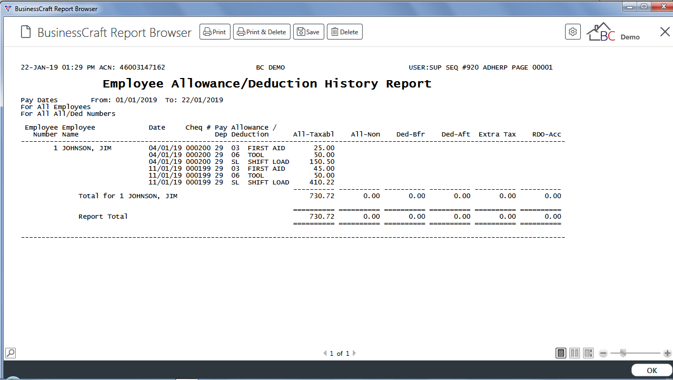Switch to multi-page layout view
Viewport: 673px width, 380px height.
point(589,353)
